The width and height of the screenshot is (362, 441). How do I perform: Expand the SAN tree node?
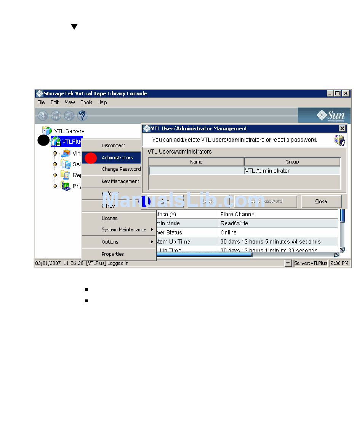tap(55, 164)
